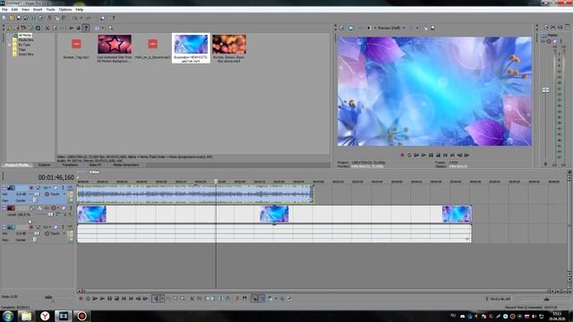This screenshot has width=573, height=322.
Task: Open the Options menu
Action: 65,10
